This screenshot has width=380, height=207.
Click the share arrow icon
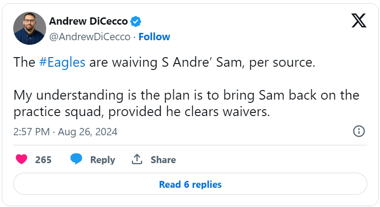(x=137, y=159)
